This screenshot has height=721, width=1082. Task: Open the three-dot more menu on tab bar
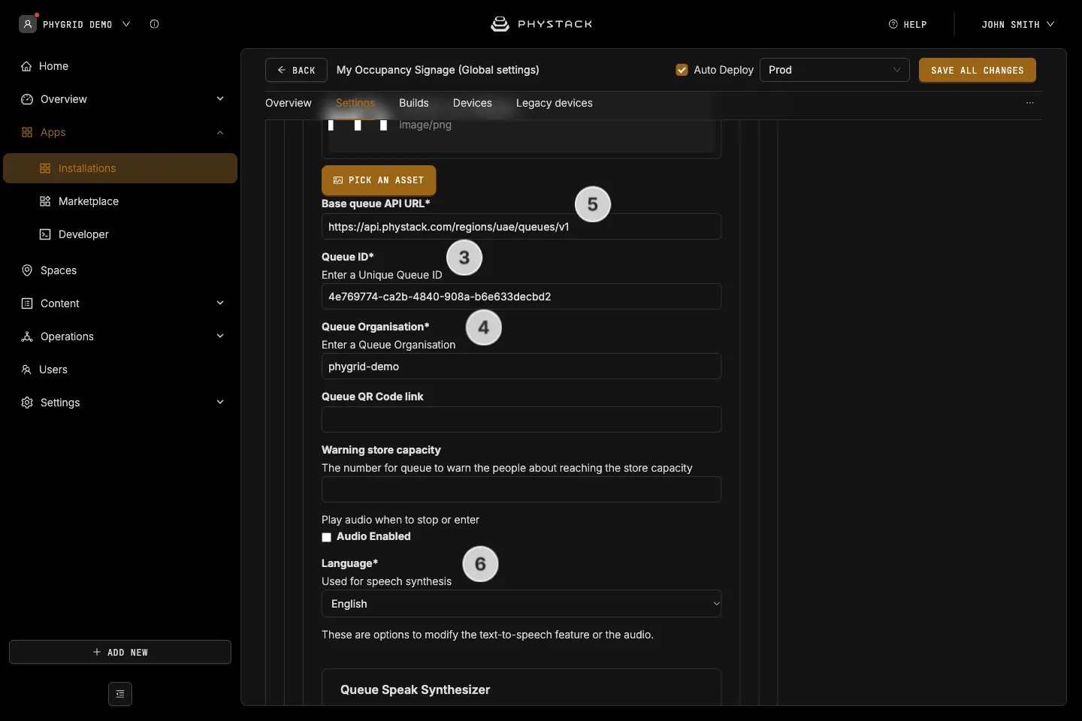pos(1030,103)
